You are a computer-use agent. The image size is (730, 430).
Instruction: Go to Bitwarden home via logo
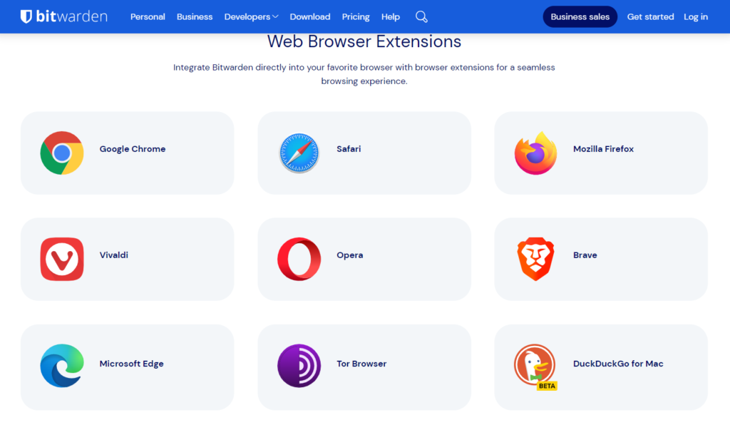(x=63, y=16)
